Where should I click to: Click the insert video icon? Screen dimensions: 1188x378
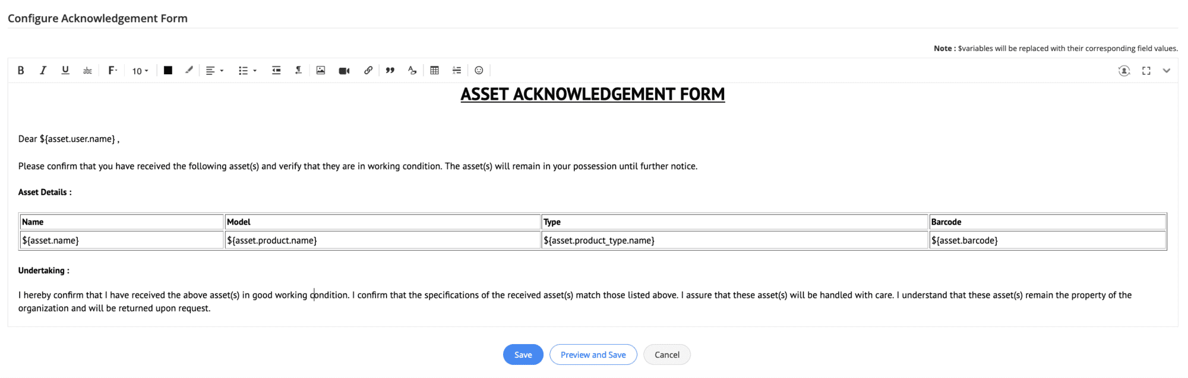(x=344, y=71)
